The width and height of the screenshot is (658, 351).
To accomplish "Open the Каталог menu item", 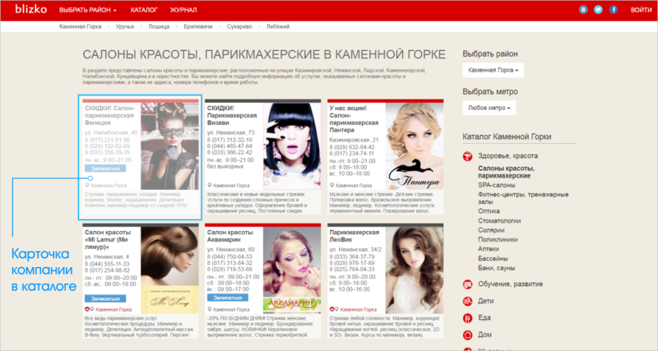I will pyautogui.click(x=143, y=10).
